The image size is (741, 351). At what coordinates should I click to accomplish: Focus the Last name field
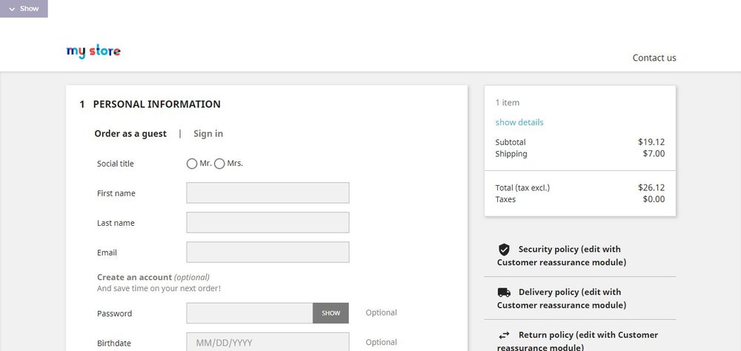[268, 222]
